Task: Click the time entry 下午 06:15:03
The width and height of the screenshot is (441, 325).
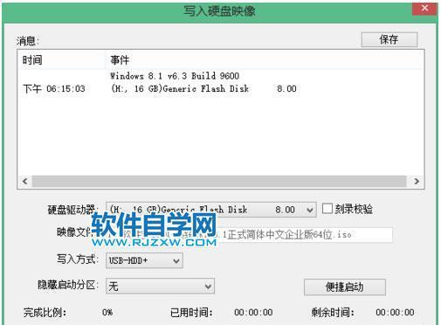Action: (x=54, y=88)
